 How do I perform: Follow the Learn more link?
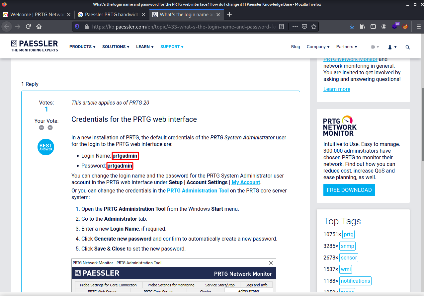[337, 89]
